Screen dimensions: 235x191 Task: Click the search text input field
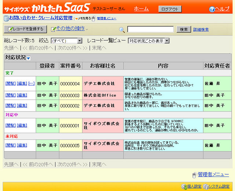[x=151, y=29]
